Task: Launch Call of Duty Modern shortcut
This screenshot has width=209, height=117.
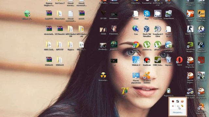Action: (x=190, y=45)
